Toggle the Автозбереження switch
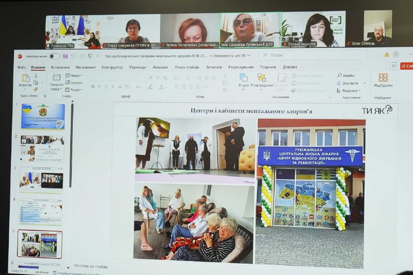Image resolution: width=413 pixels, height=275 pixels. click(54, 56)
